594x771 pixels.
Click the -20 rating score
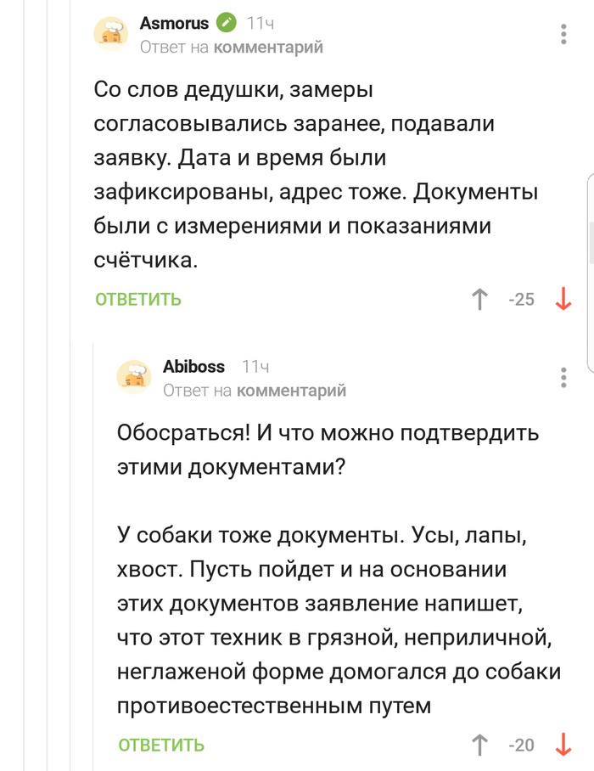pyautogui.click(x=521, y=745)
